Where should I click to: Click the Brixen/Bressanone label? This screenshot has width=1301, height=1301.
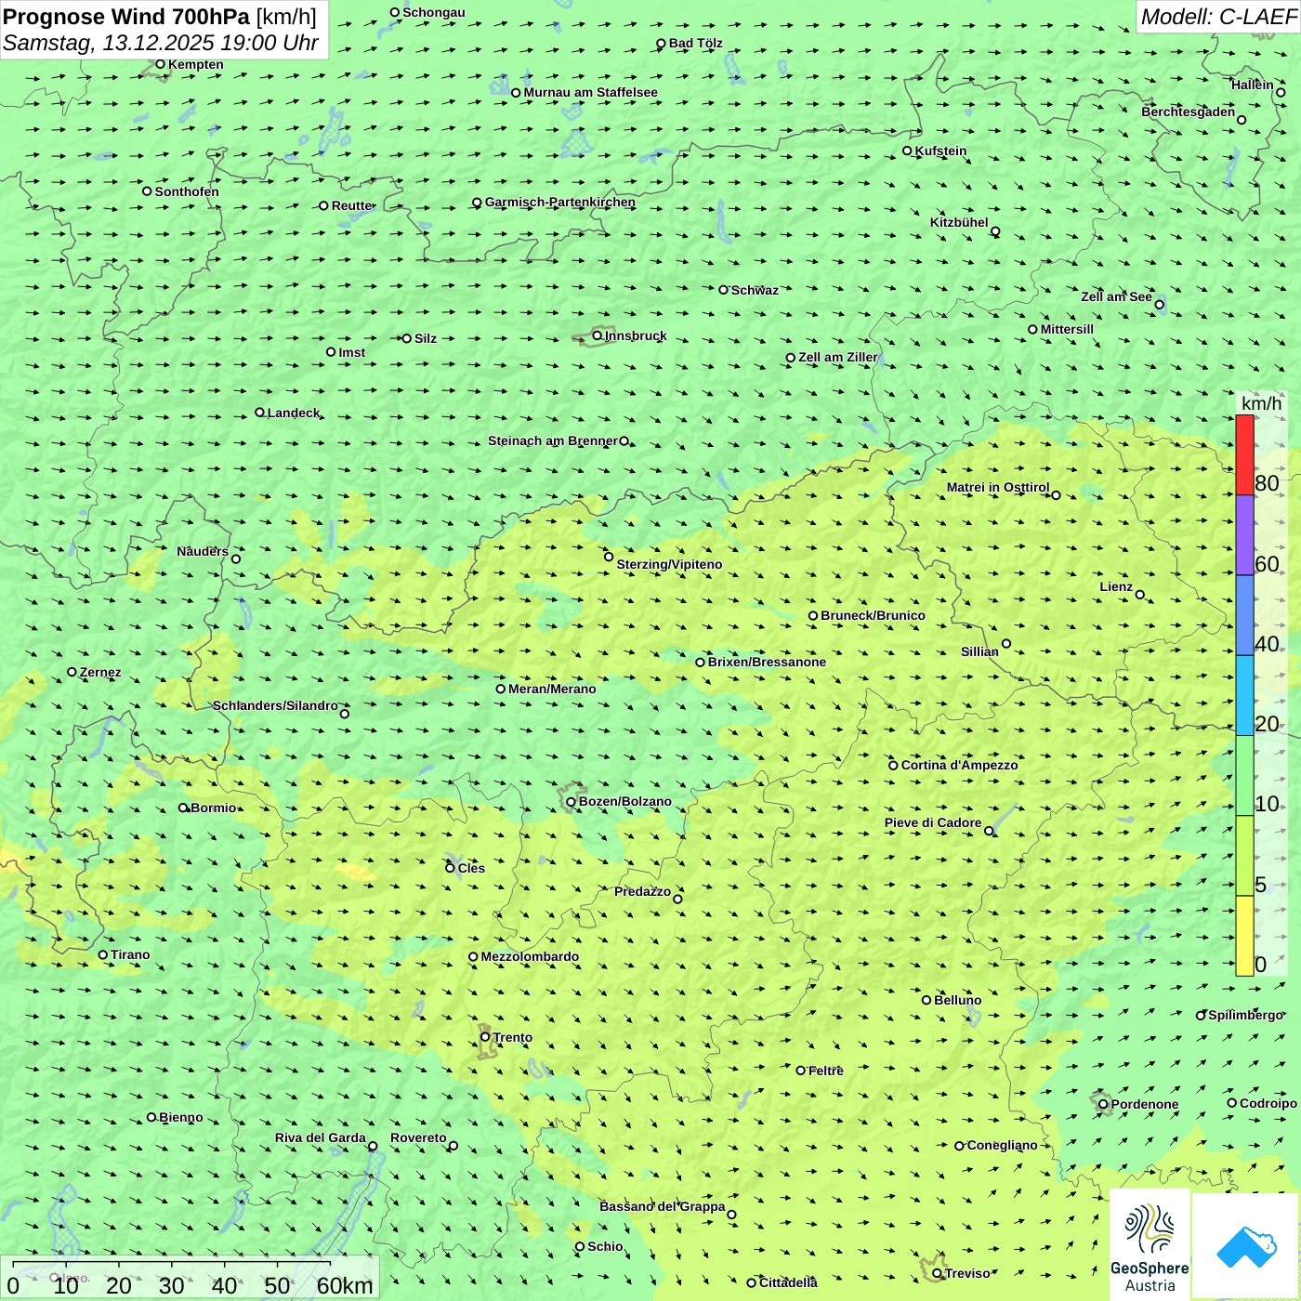coord(767,662)
